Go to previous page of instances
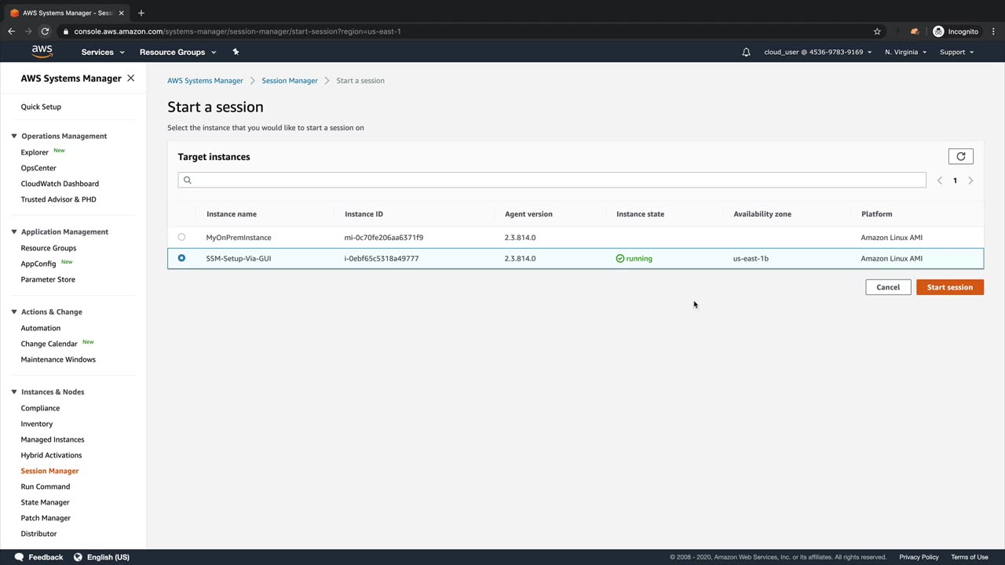Screen dimensions: 1005x565 click(x=940, y=180)
